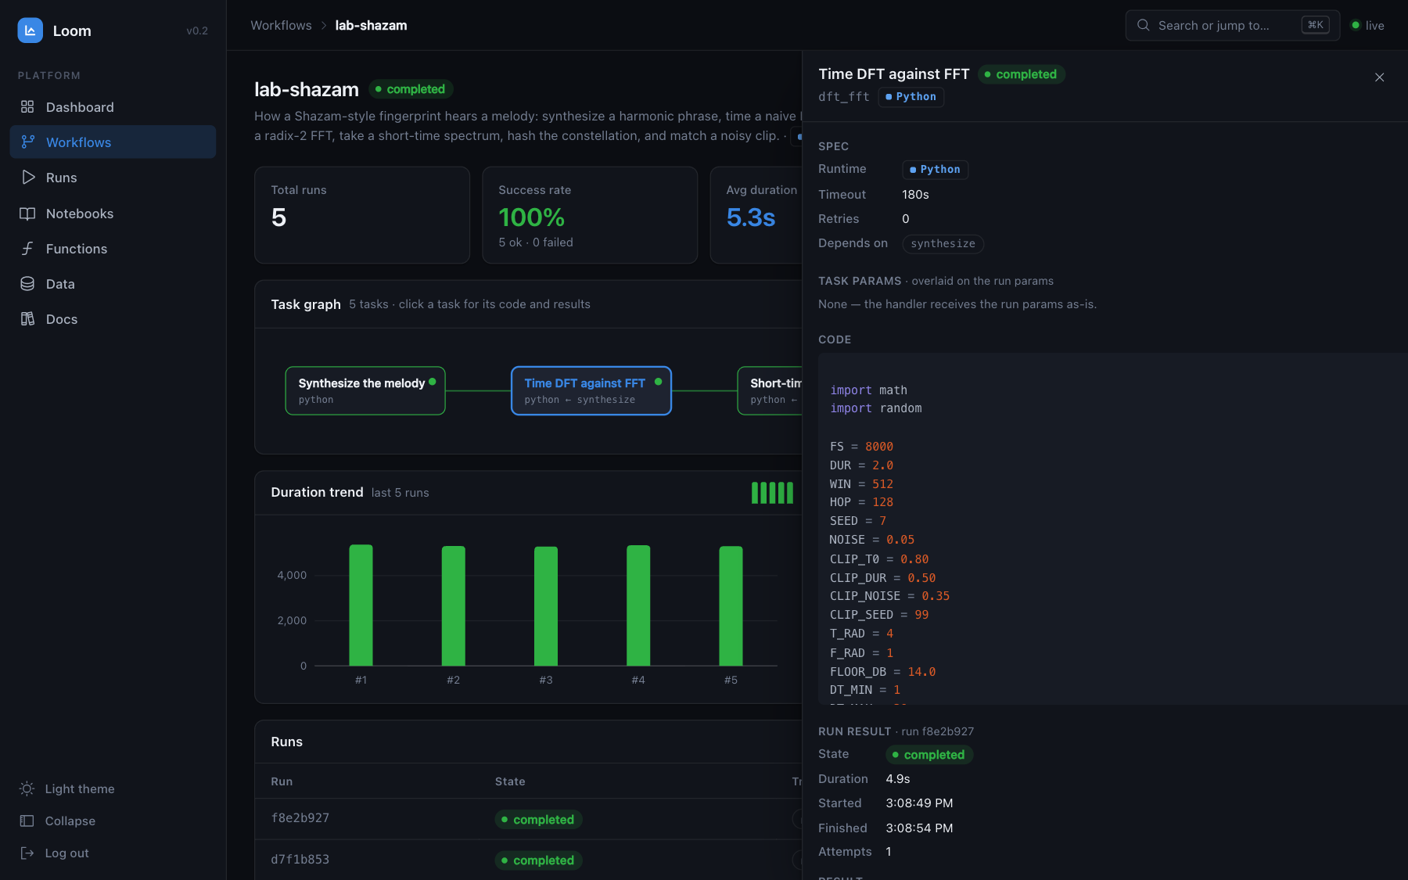Click the State column header
1408x880 pixels.
click(x=510, y=781)
